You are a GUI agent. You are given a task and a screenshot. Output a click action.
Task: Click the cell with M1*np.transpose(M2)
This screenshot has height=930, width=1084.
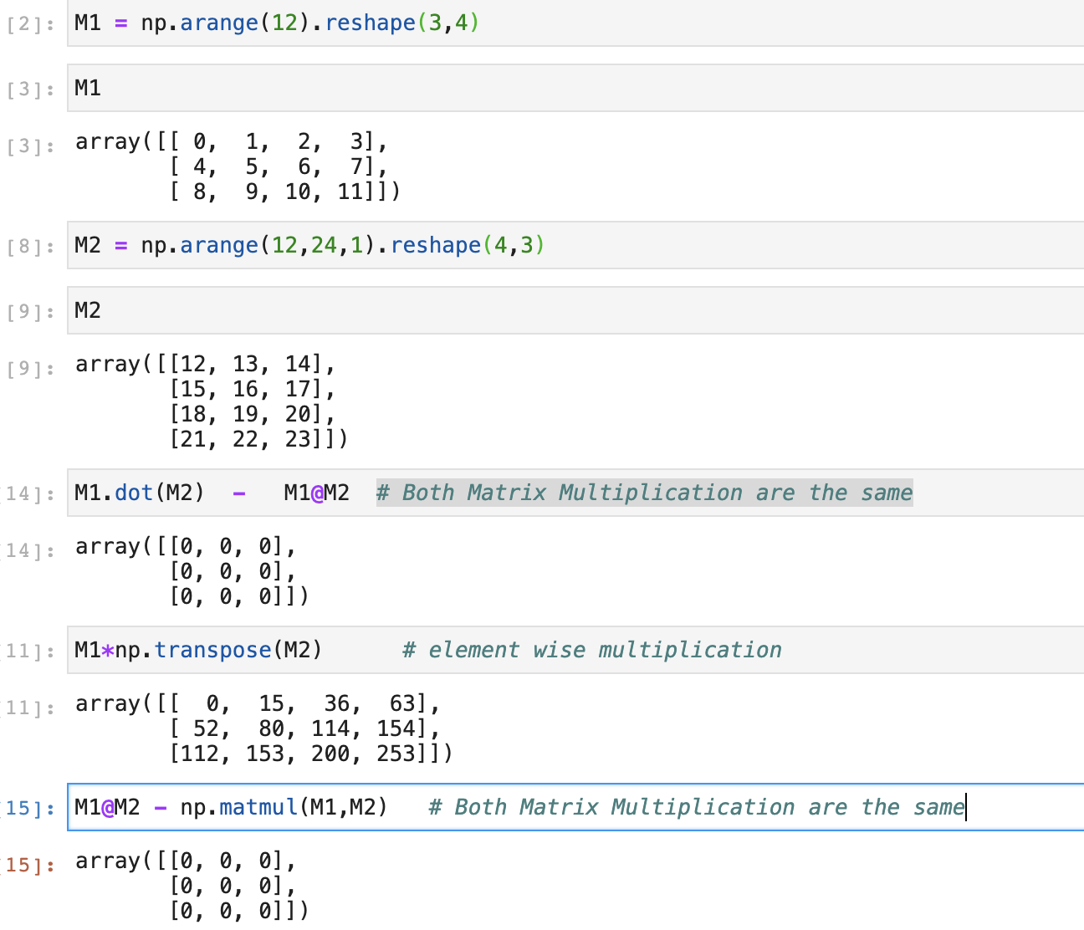(575, 650)
